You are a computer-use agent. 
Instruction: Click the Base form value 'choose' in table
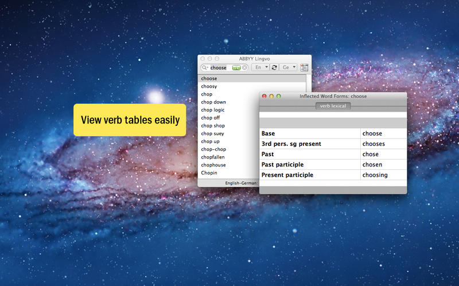click(372, 133)
